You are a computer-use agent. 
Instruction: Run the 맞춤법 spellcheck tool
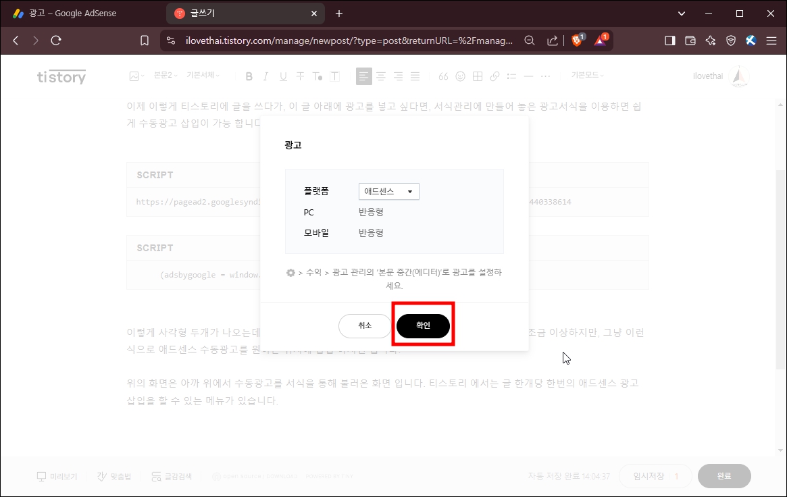tap(115, 476)
